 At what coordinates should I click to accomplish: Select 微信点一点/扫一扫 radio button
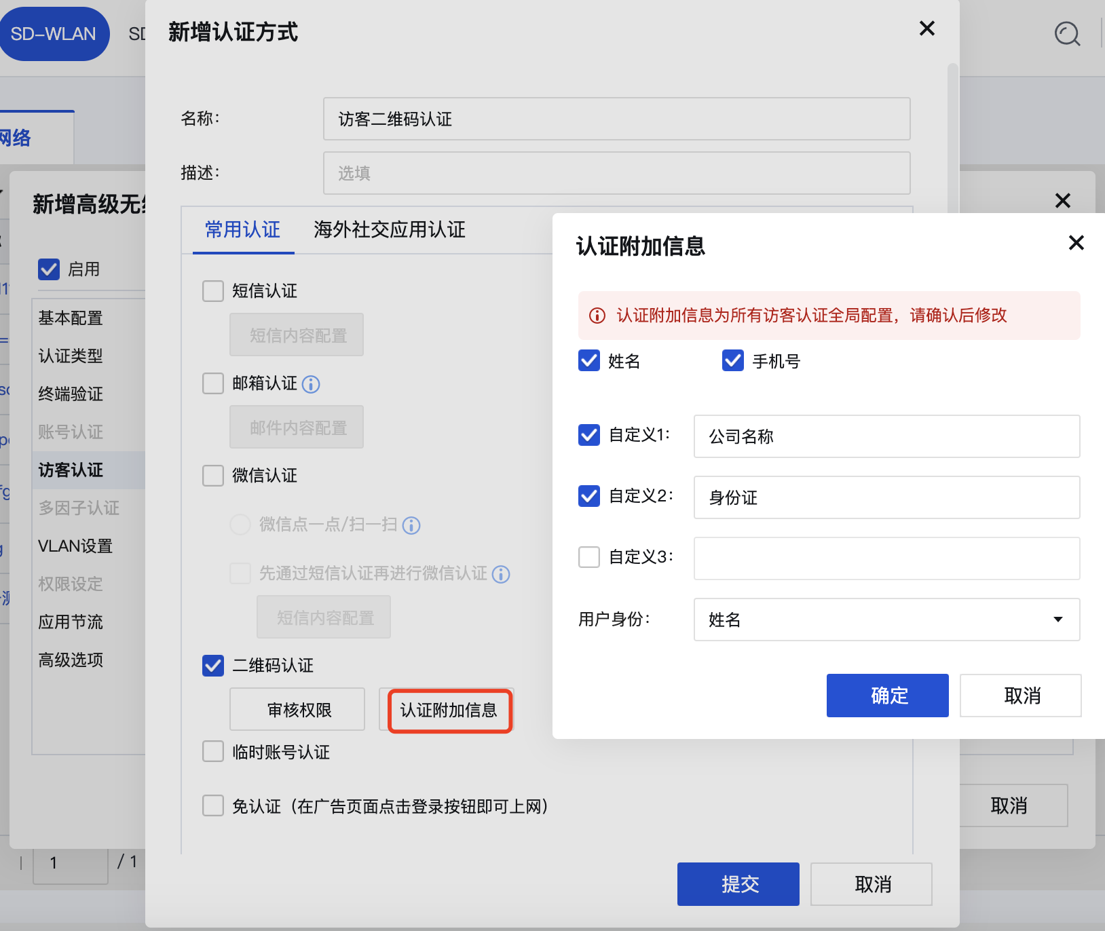[x=240, y=525]
